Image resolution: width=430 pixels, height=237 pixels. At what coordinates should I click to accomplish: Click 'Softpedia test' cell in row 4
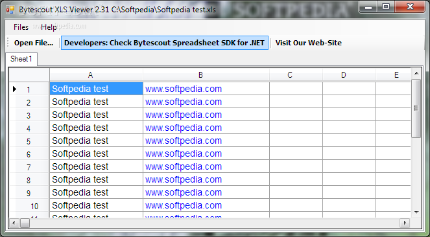point(96,128)
